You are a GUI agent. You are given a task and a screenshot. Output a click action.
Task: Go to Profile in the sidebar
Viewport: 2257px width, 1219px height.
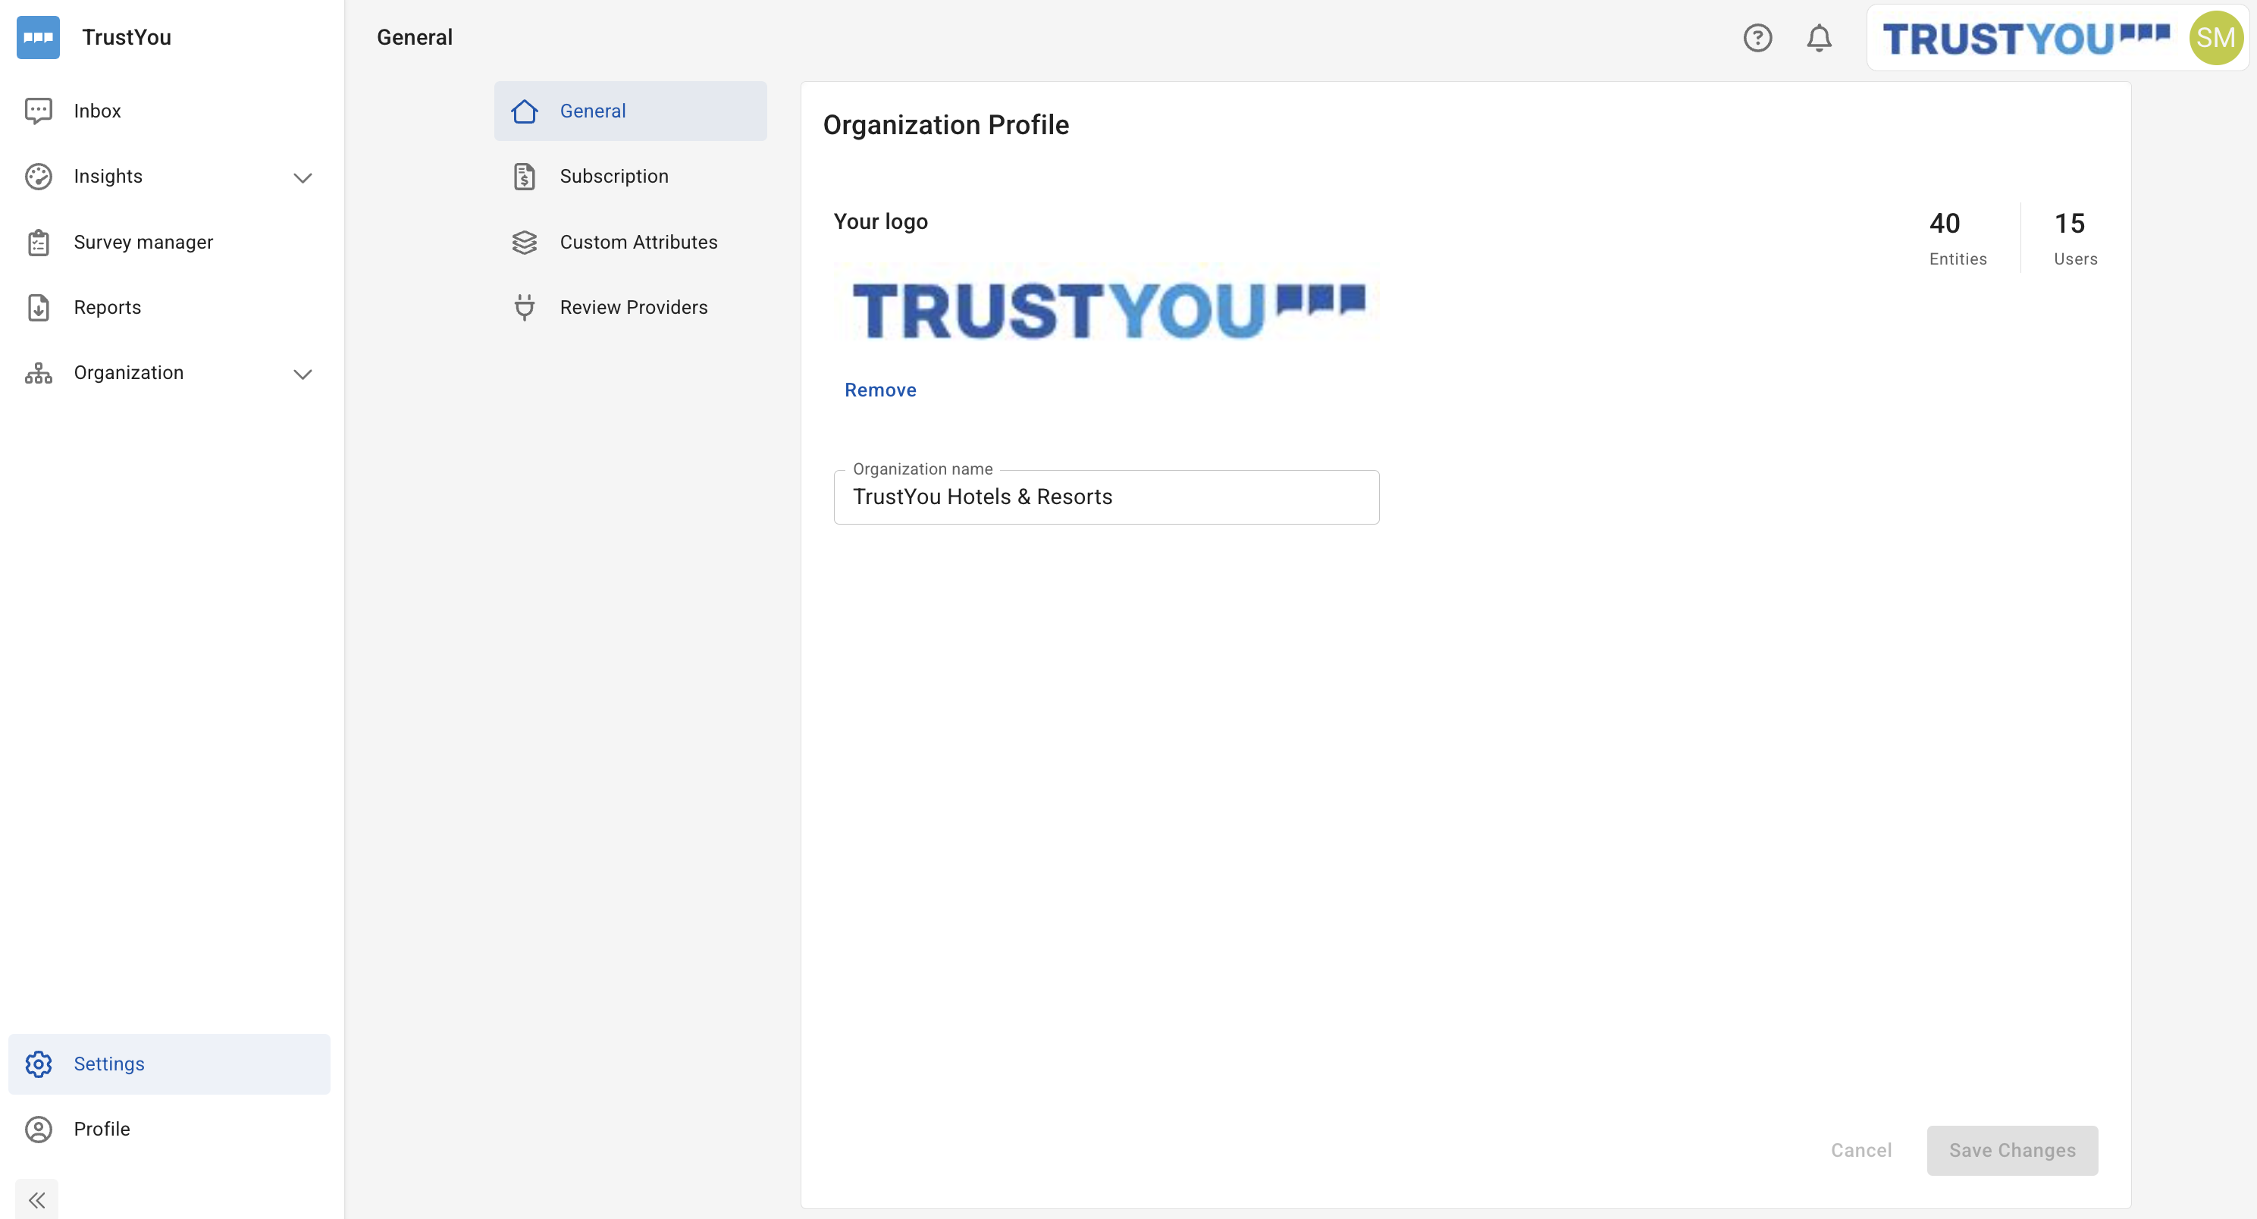pyautogui.click(x=169, y=1130)
